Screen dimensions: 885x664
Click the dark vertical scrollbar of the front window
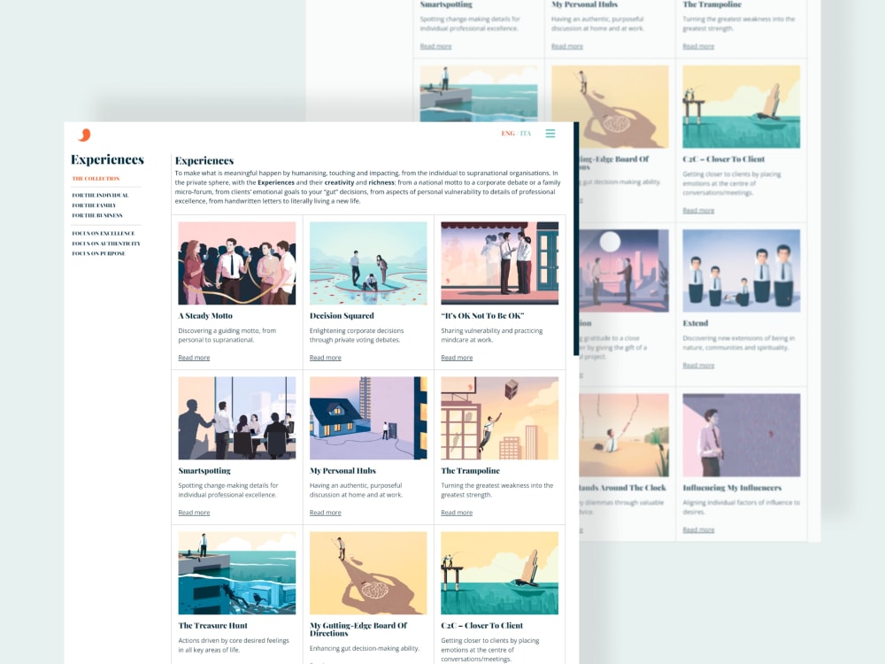(576, 239)
